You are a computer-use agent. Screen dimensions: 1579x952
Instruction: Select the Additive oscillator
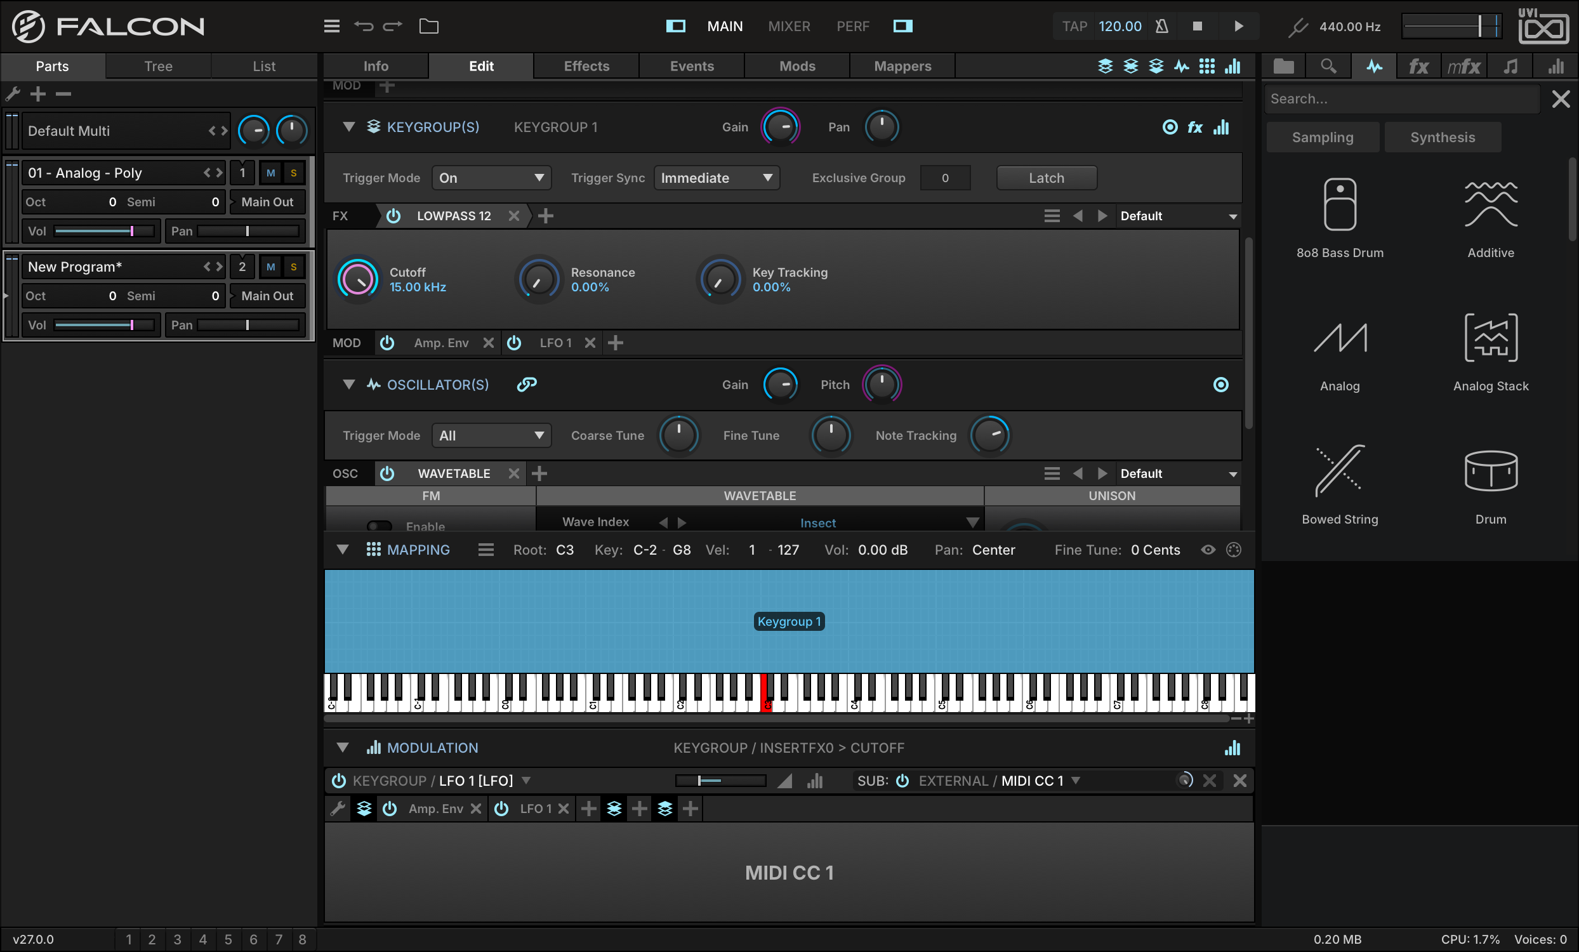click(x=1491, y=218)
